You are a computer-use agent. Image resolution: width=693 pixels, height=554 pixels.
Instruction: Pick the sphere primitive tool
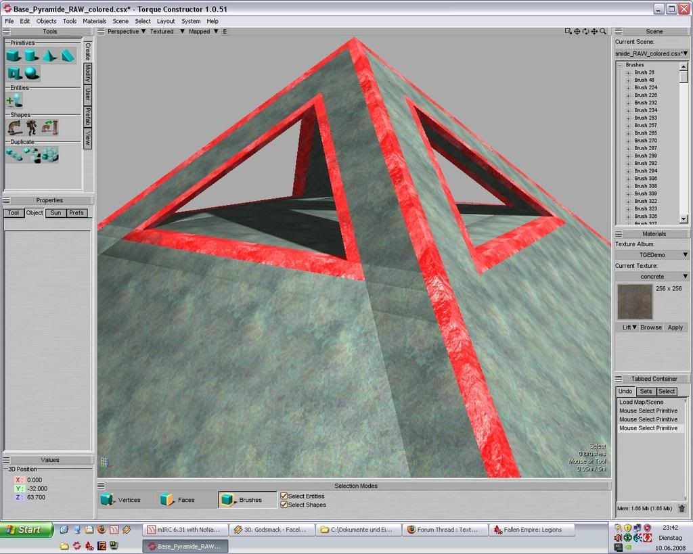(32, 73)
